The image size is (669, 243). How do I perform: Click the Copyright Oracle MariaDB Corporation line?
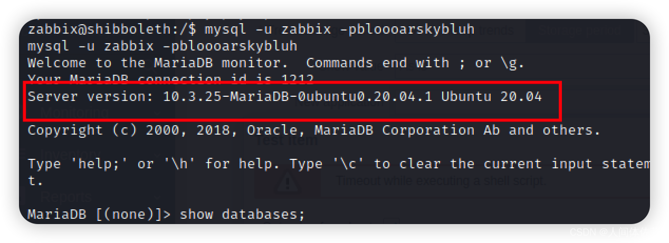[x=314, y=130]
